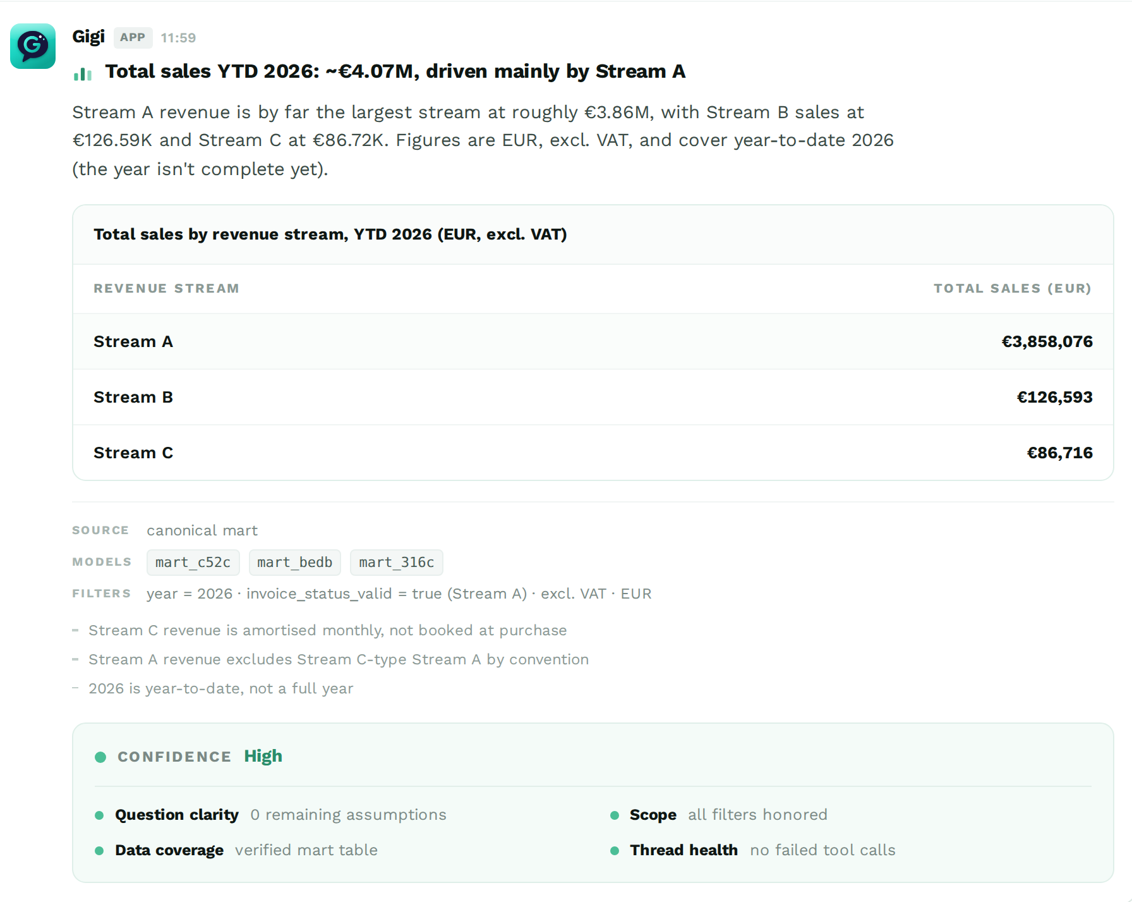
Task: Click the note '2026 is year-to-date, not a full year'
Action: coord(220,689)
